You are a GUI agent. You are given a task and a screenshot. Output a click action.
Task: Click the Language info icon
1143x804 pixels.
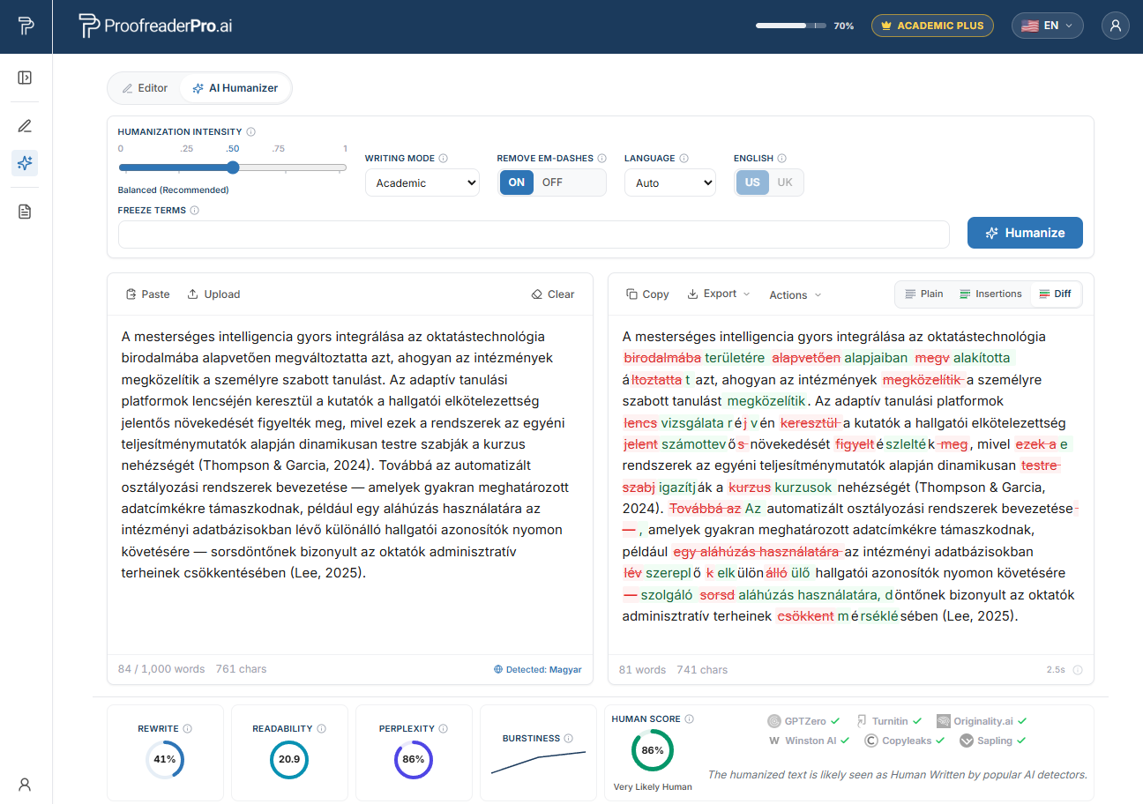(x=684, y=159)
